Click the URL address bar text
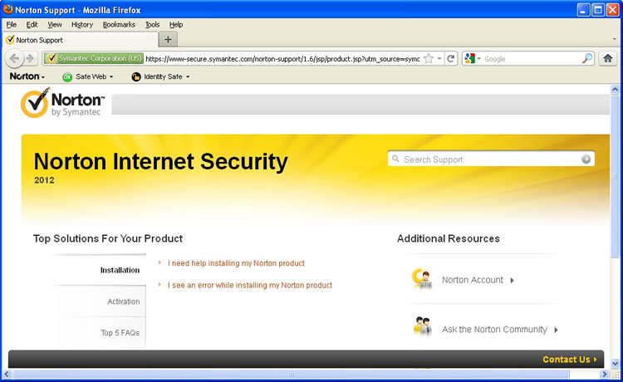 coord(282,59)
